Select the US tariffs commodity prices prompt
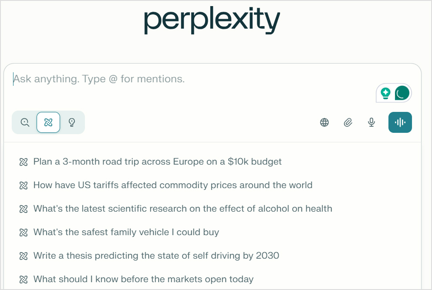432x290 pixels. click(x=173, y=185)
